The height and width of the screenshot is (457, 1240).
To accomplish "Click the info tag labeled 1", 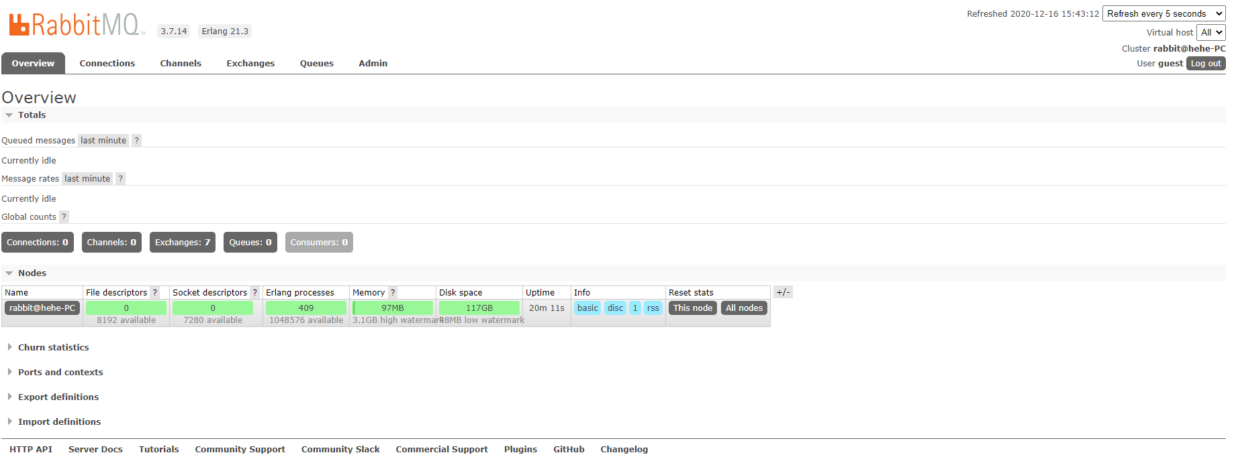I will pyautogui.click(x=635, y=308).
